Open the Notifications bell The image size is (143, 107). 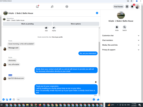pyautogui.click(x=132, y=7)
